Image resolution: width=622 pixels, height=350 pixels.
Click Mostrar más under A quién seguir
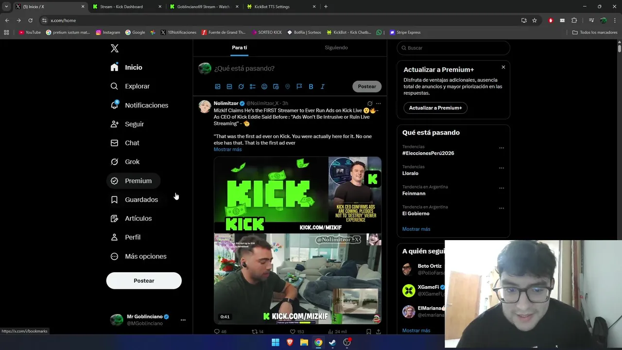pos(416,331)
